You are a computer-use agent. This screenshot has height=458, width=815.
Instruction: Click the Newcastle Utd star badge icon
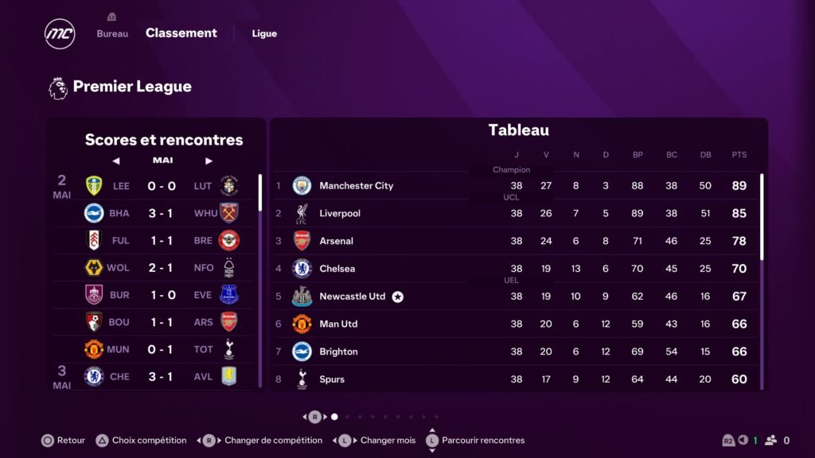(398, 297)
